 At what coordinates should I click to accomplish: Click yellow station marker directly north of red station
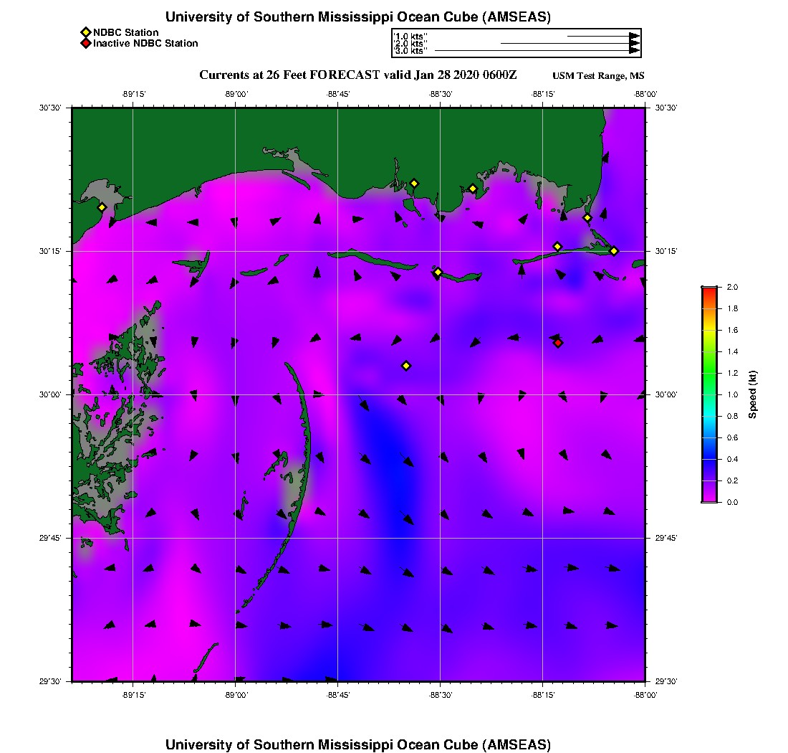[x=557, y=247]
